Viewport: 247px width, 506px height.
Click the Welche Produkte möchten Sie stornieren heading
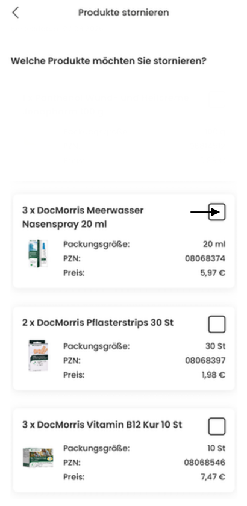click(108, 61)
